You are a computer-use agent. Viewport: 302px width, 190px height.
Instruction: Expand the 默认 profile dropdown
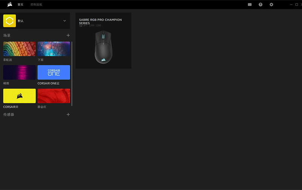[65, 21]
